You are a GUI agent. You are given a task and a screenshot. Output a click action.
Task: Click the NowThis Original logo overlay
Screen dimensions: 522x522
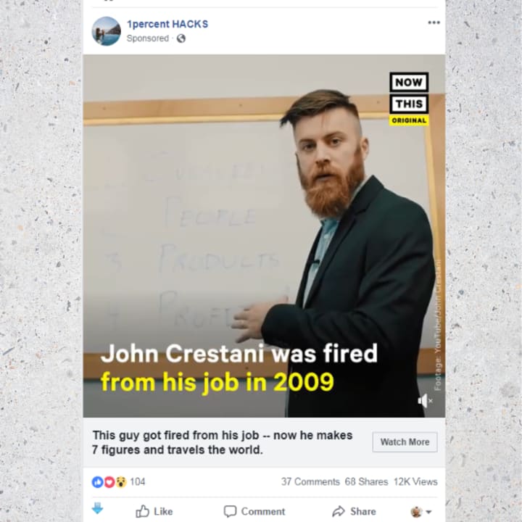[x=409, y=99]
